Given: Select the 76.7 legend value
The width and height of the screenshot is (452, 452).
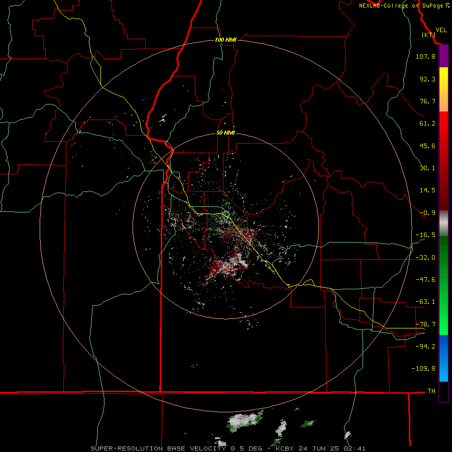Looking at the screenshot, I should pyautogui.click(x=427, y=101).
